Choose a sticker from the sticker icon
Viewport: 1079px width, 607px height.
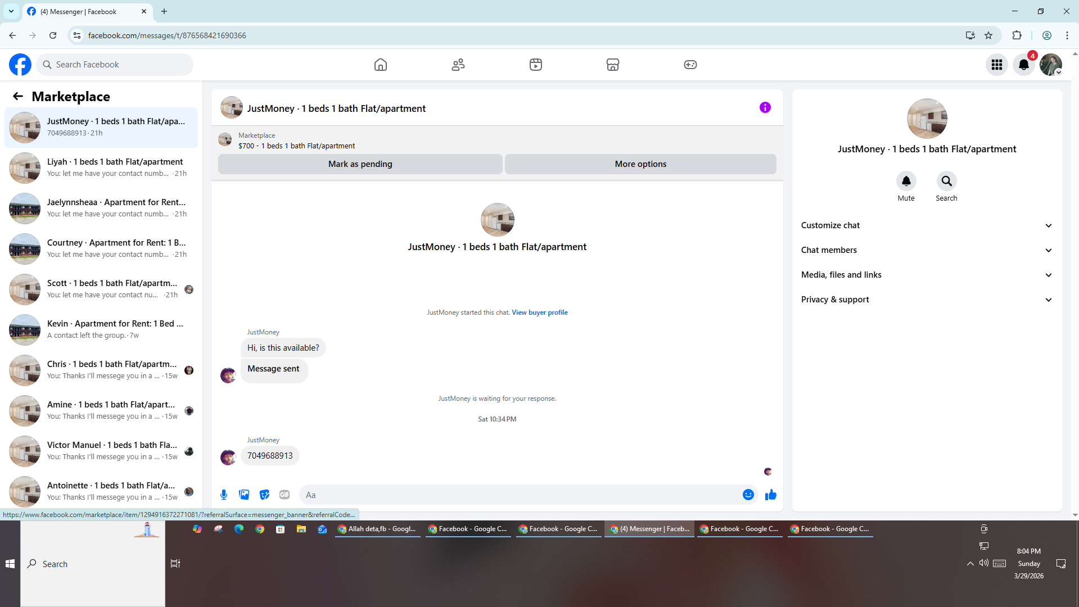click(264, 495)
